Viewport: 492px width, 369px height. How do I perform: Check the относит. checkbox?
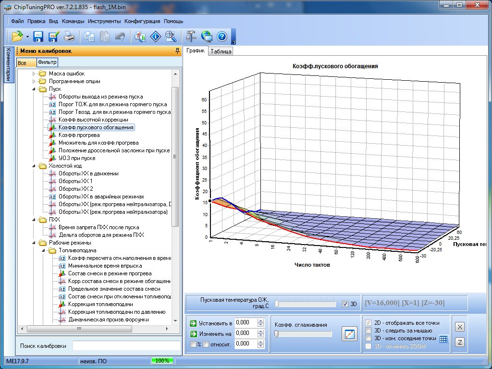[206, 344]
